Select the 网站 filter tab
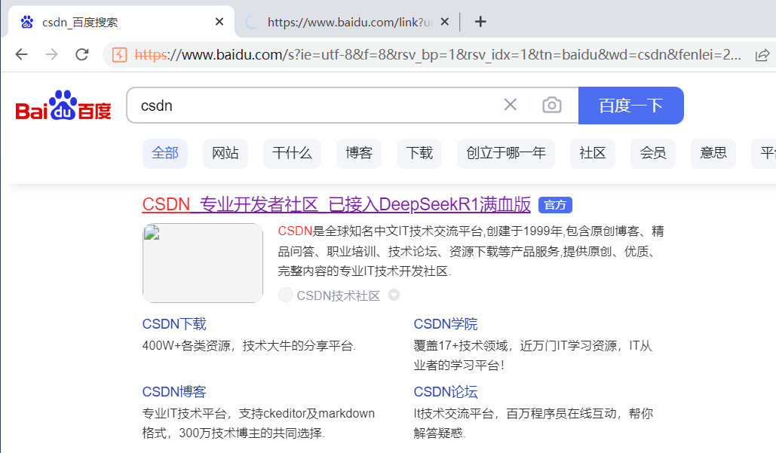This screenshot has height=453, width=776. [x=225, y=153]
